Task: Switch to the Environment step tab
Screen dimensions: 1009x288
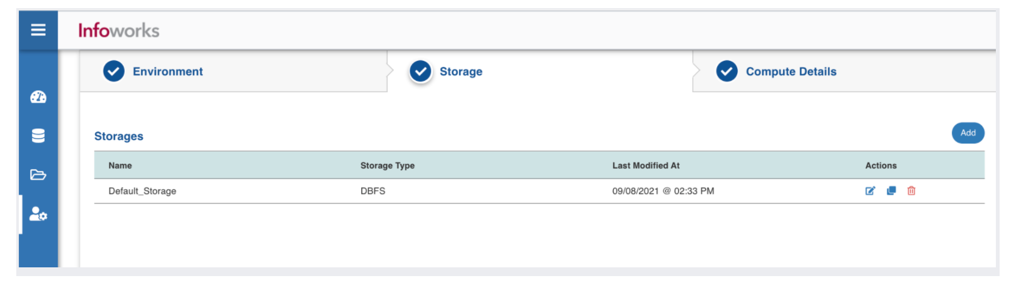Action: coord(168,71)
